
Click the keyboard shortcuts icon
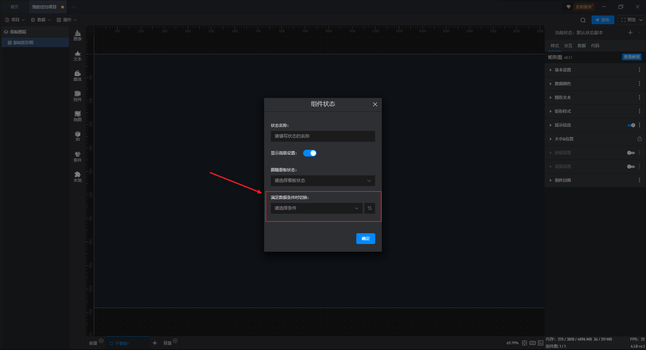pos(533,343)
